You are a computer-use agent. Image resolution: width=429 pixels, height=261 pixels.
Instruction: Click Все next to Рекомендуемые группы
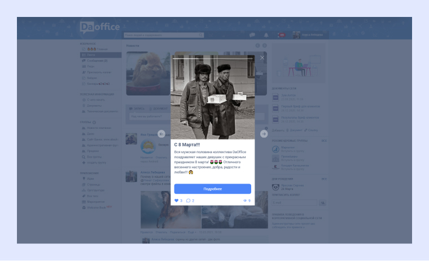324,141
